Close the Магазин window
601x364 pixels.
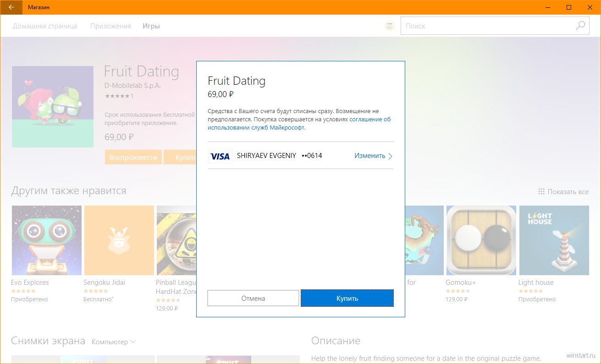(x=590, y=7)
